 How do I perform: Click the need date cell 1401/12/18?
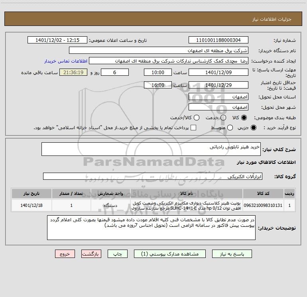tap(31, 205)
